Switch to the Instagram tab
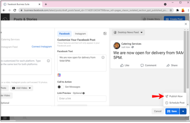 (80, 34)
